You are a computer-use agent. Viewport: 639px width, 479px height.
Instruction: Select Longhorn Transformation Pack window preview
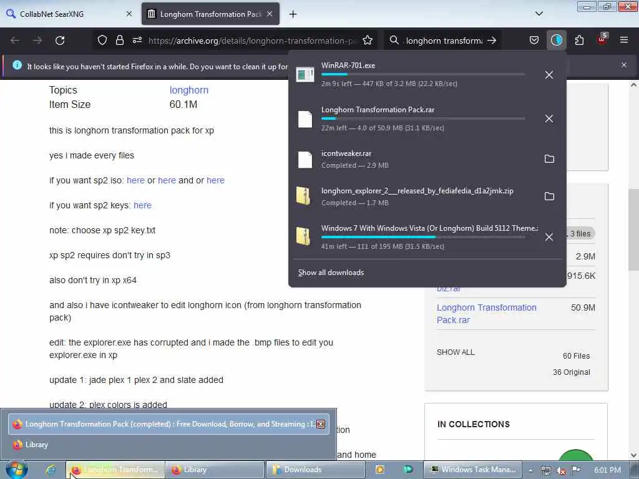(x=168, y=424)
